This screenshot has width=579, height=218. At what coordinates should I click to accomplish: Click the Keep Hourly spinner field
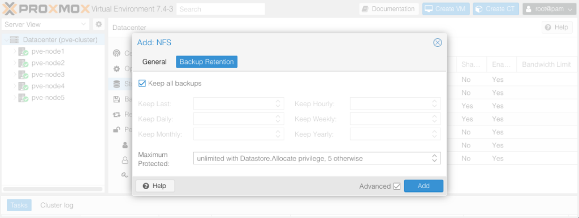[x=395, y=104]
